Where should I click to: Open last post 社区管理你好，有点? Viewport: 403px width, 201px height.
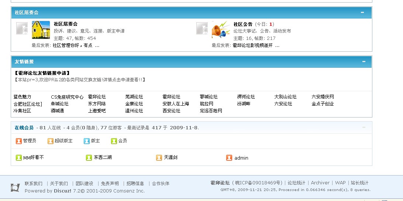[72, 45]
